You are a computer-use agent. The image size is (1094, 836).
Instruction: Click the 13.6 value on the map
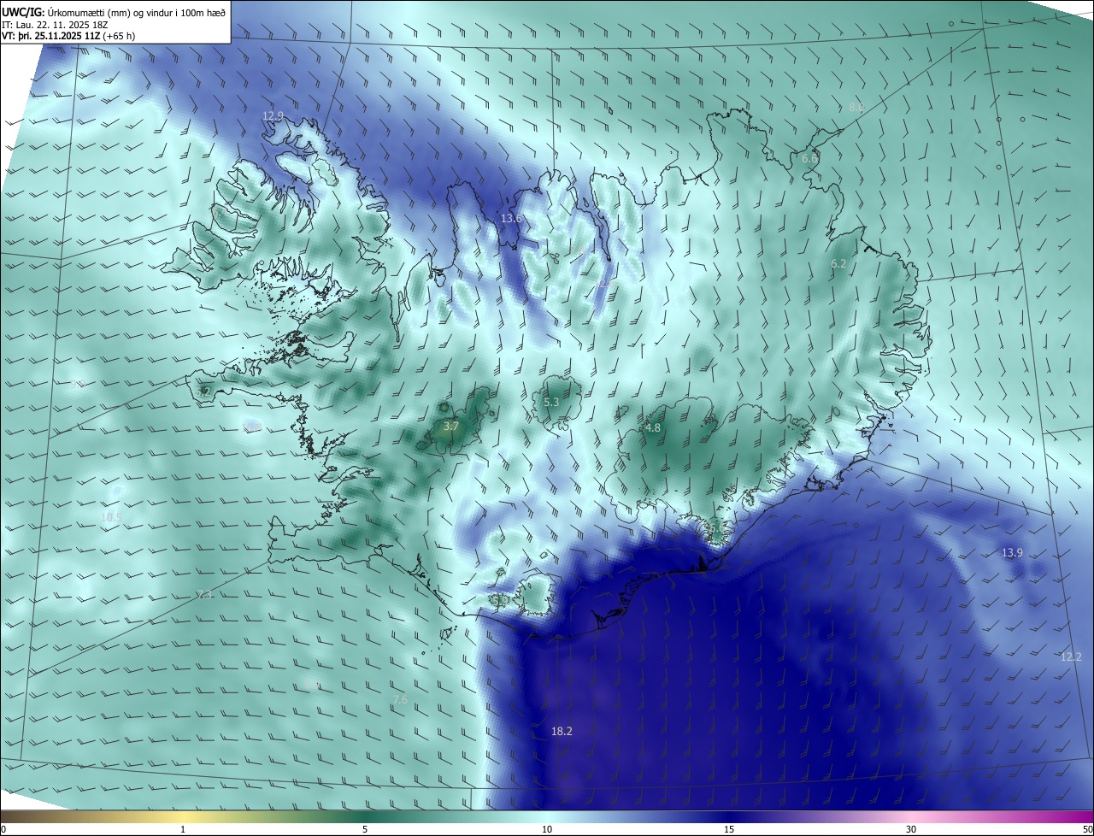[510, 219]
